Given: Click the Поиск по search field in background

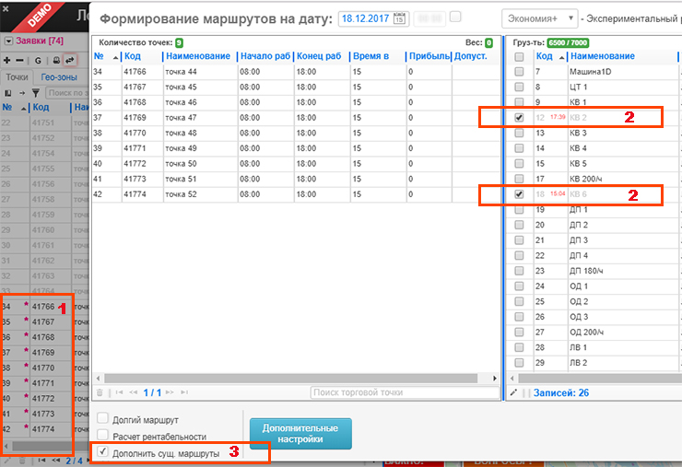Looking at the screenshot, I should click(x=67, y=93).
